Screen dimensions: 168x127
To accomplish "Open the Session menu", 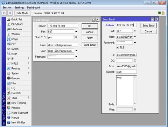I will pos(7,8).
